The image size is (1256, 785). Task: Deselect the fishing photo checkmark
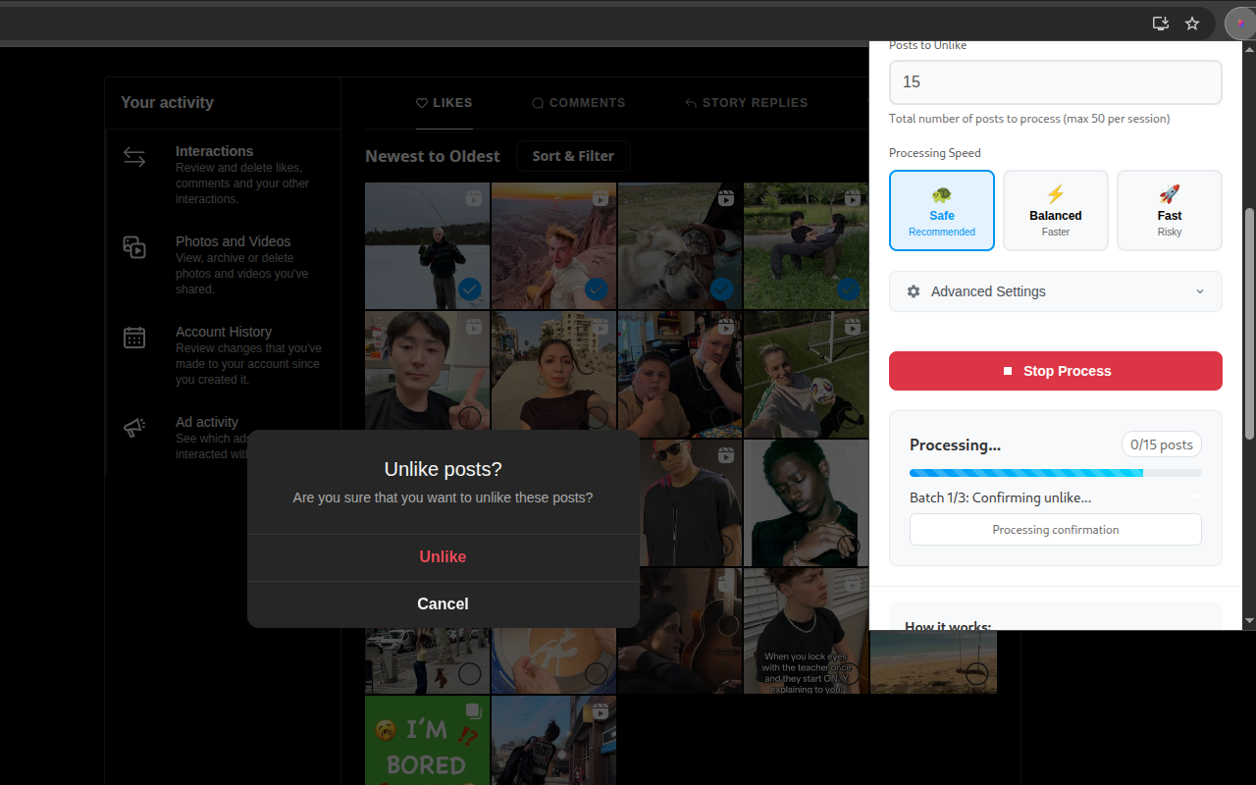[469, 288]
